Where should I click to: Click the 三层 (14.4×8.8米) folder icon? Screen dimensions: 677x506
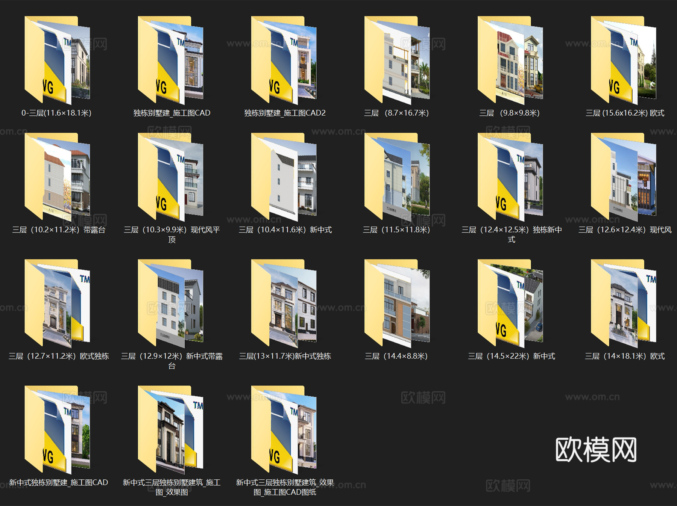click(397, 303)
